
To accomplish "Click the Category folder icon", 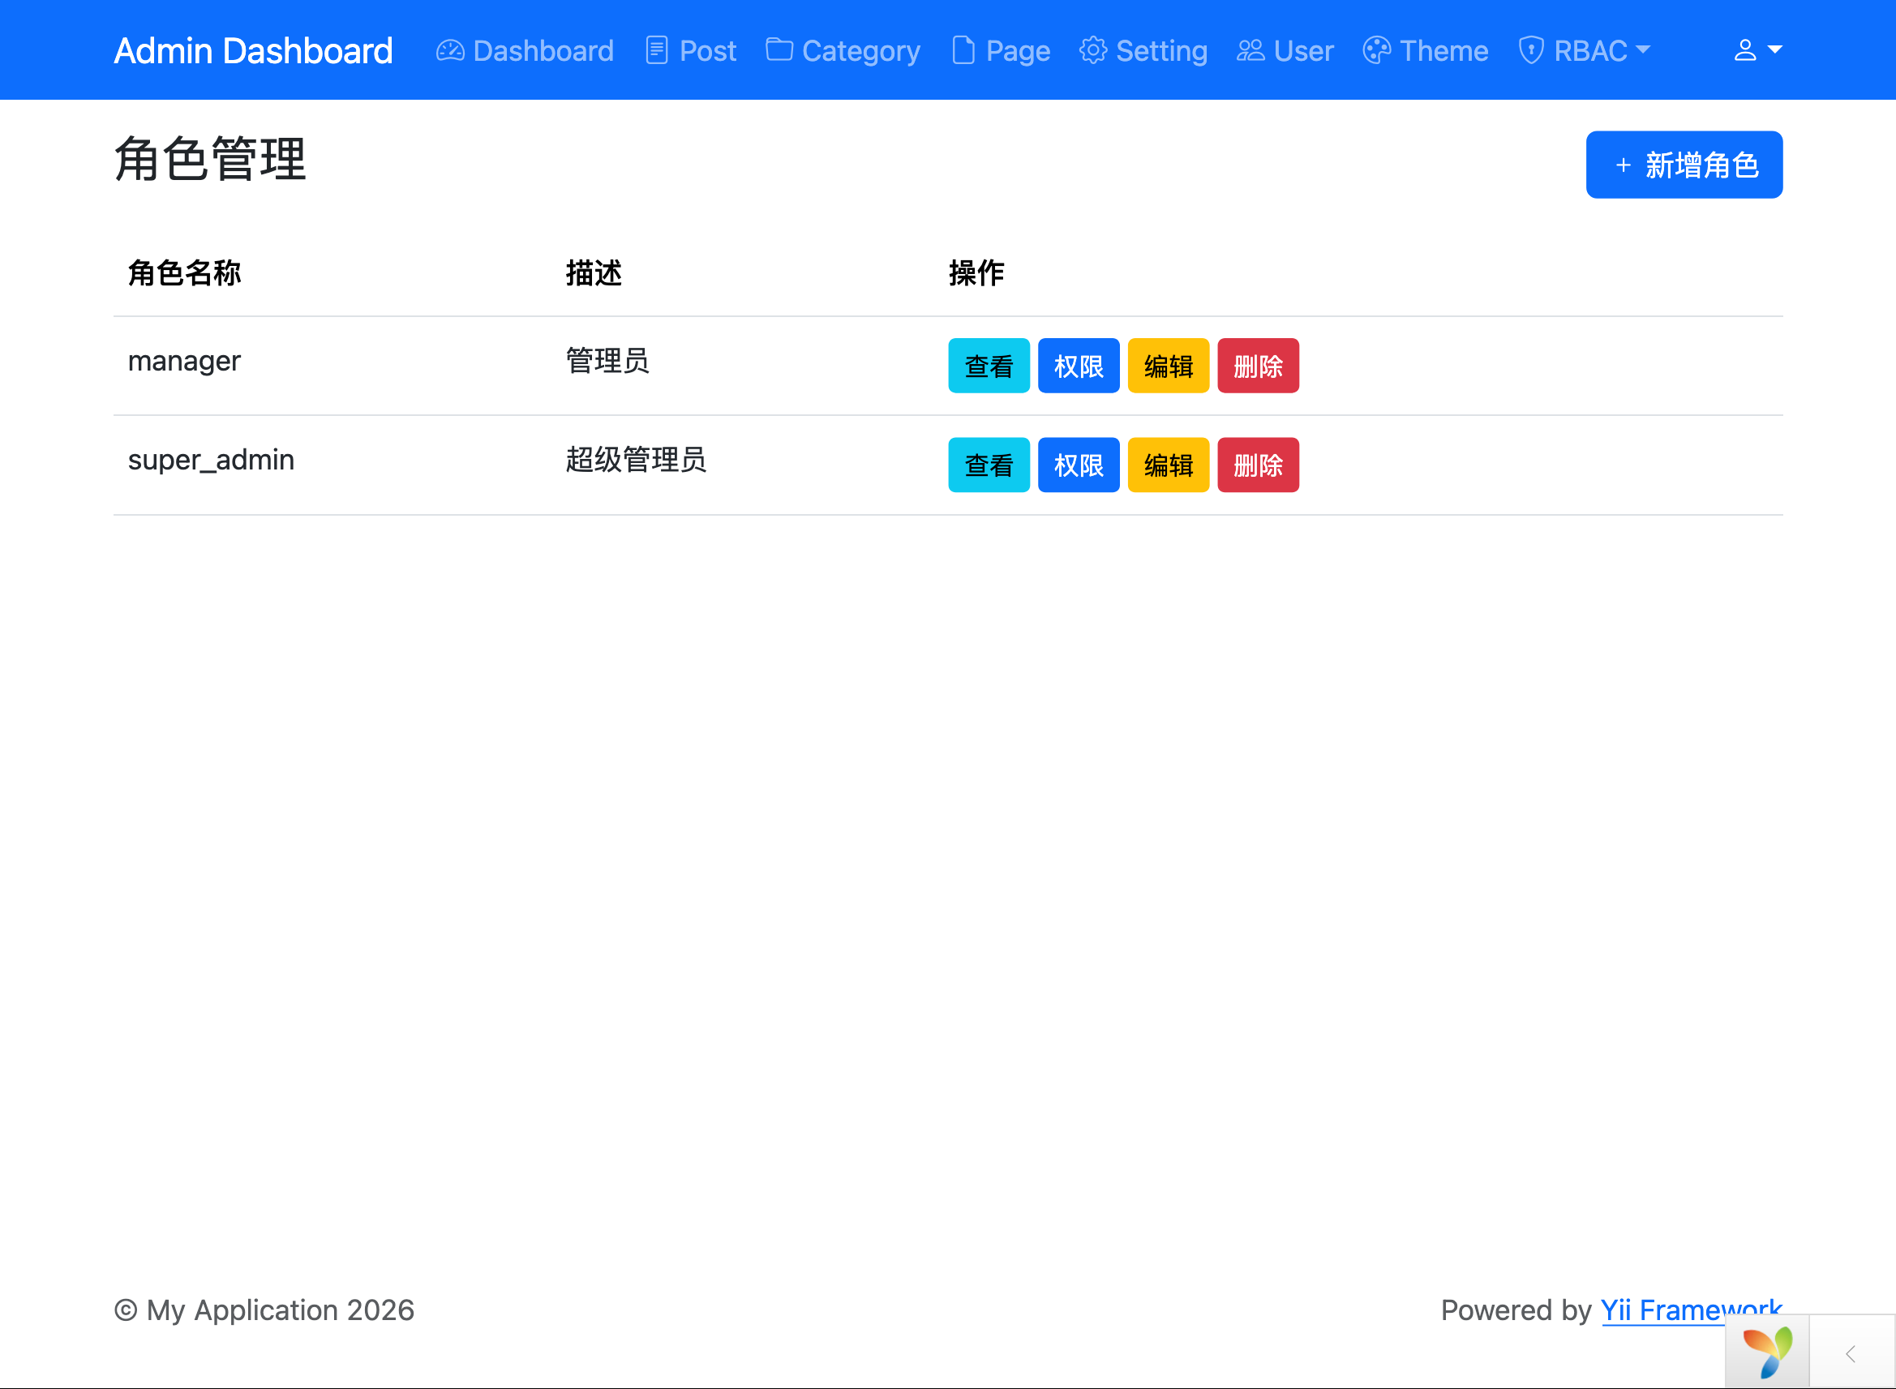I will (x=779, y=50).
